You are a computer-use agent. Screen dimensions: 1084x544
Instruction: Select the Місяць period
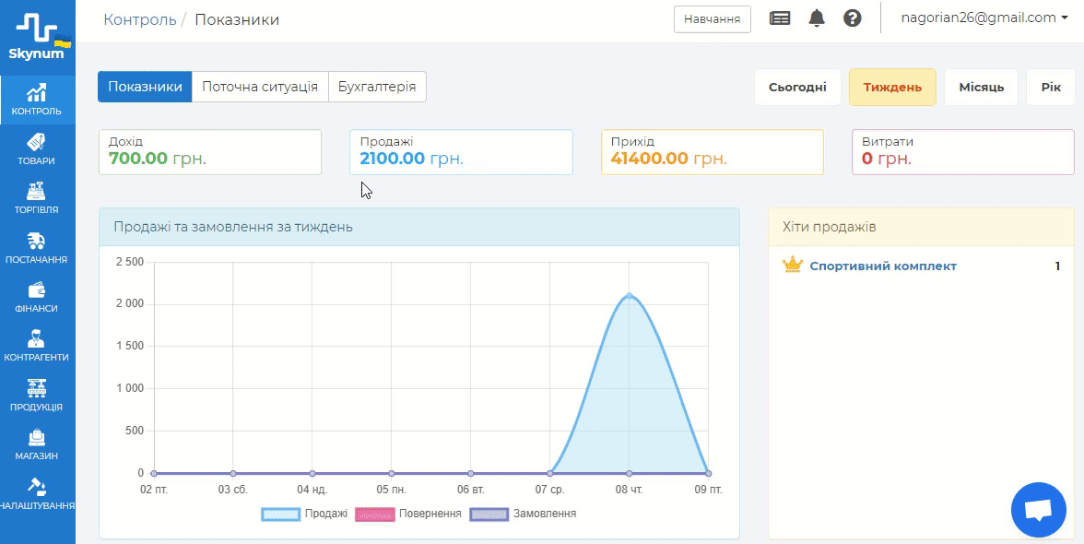coord(981,87)
